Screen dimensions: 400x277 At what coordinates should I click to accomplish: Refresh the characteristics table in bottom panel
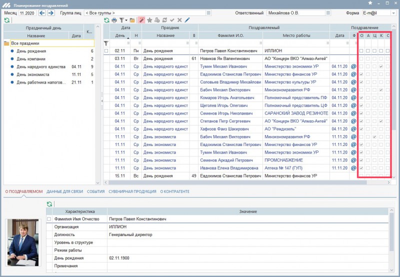click(x=49, y=204)
